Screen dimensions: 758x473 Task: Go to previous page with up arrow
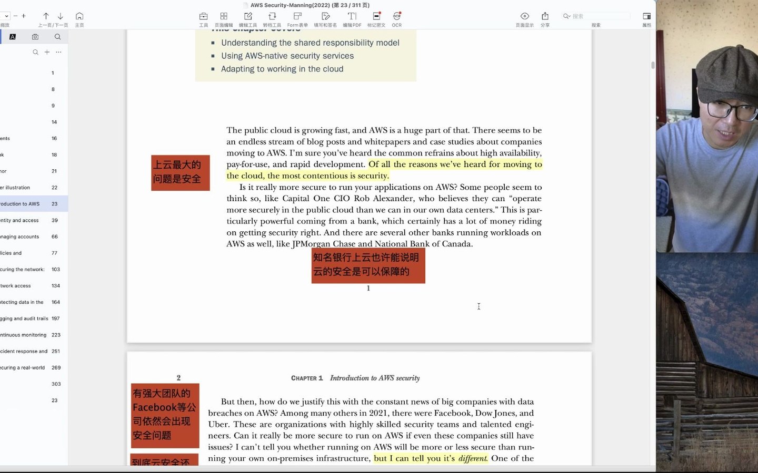46,16
